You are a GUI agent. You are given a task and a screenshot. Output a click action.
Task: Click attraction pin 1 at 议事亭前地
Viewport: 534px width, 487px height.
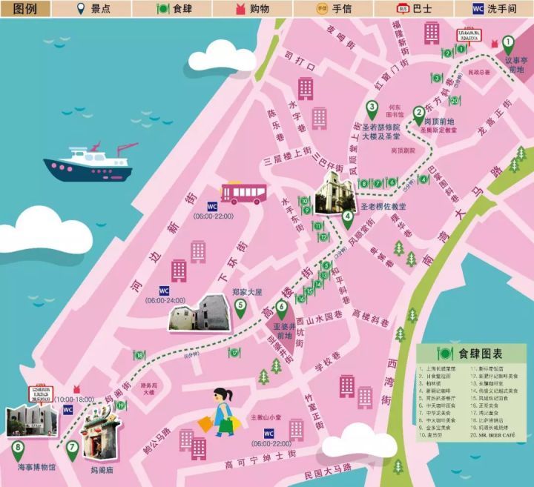tap(508, 44)
